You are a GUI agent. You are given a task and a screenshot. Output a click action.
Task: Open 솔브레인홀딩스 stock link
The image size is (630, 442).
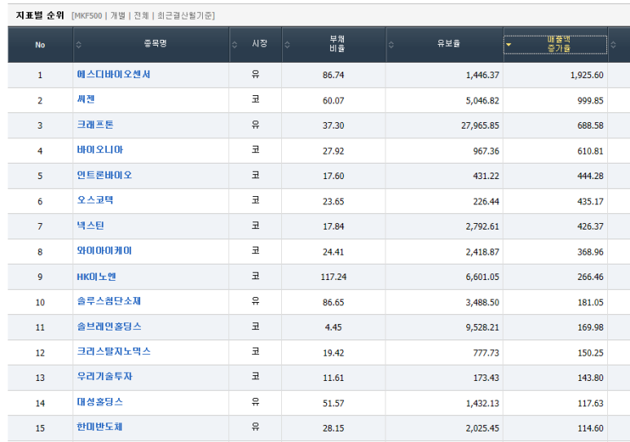[x=109, y=326]
